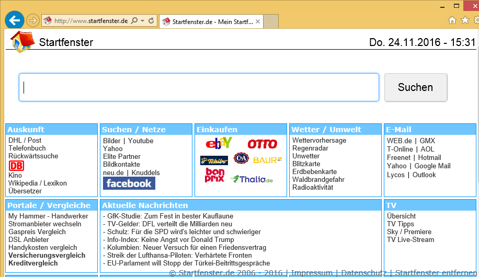Open the bonprix logo

tap(215, 176)
